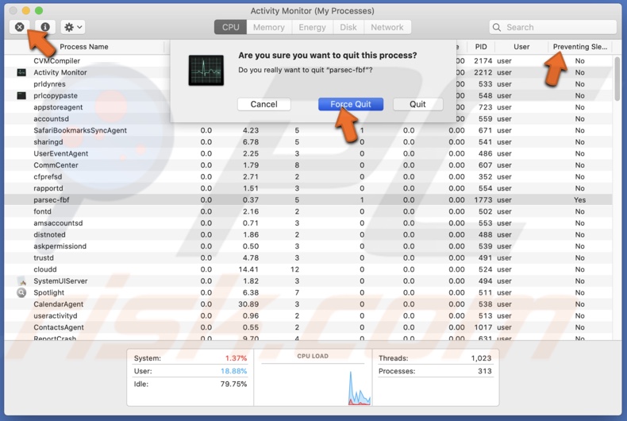Click the stop process X icon
The height and width of the screenshot is (421, 627).
[x=19, y=27]
